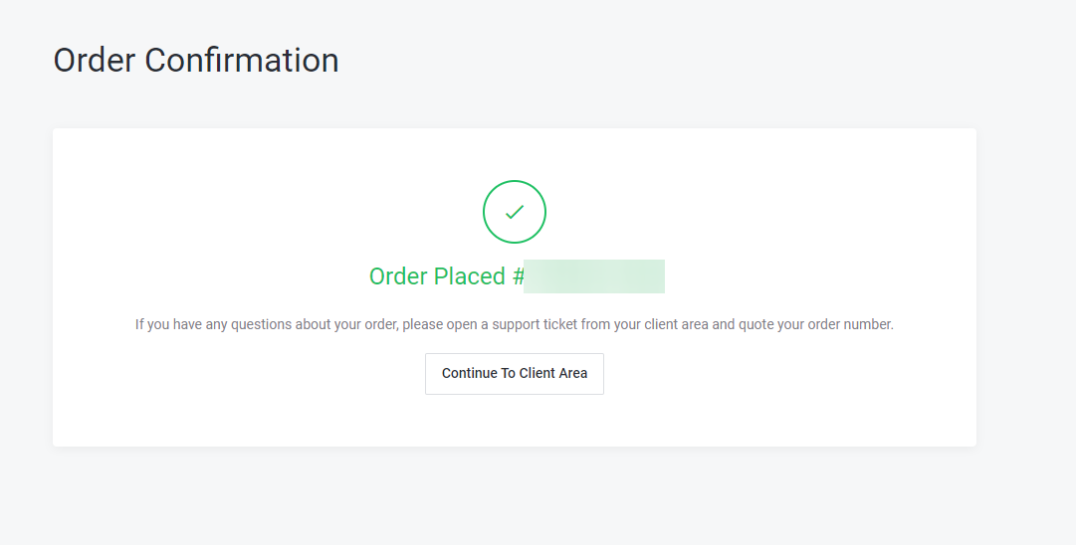Click the phrase 'client area' in the paragraph
The height and width of the screenshot is (545, 1076).
point(679,324)
